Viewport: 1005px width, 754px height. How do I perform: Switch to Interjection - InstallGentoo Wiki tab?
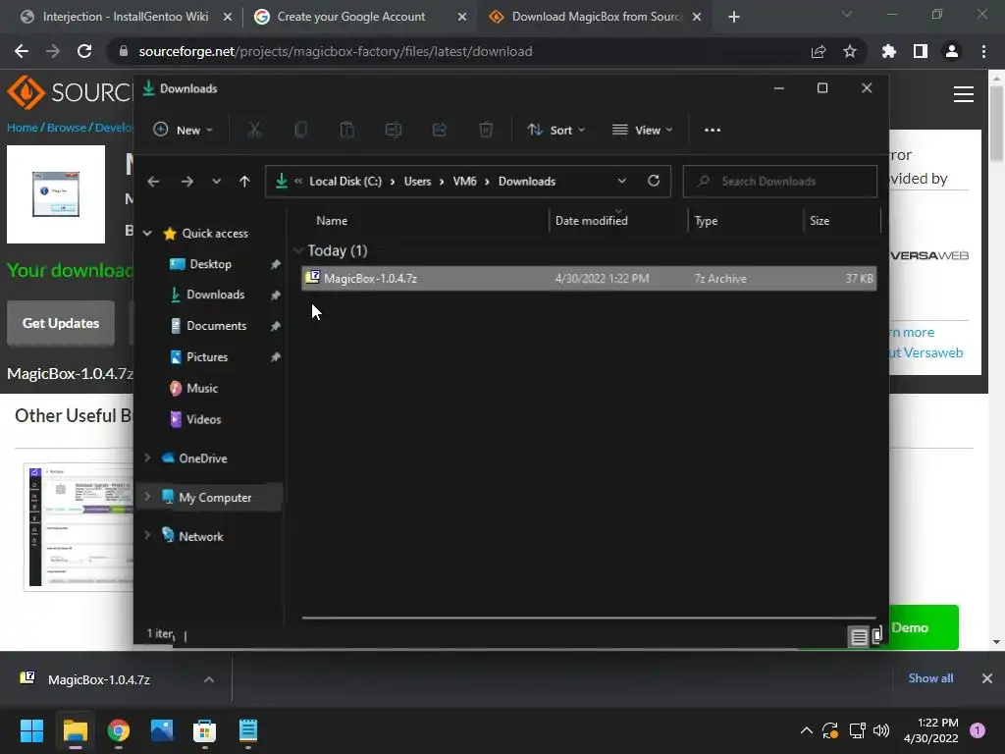pyautogui.click(x=126, y=17)
